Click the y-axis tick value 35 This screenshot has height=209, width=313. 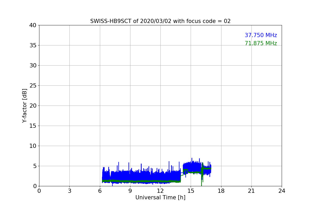pyautogui.click(x=33, y=45)
